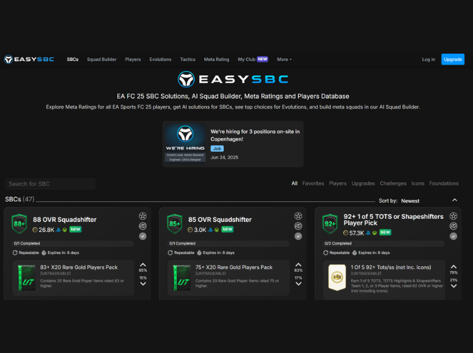Go to Players nav item

pyautogui.click(x=132, y=59)
